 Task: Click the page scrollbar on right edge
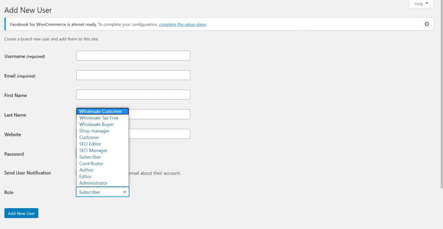[442, 94]
